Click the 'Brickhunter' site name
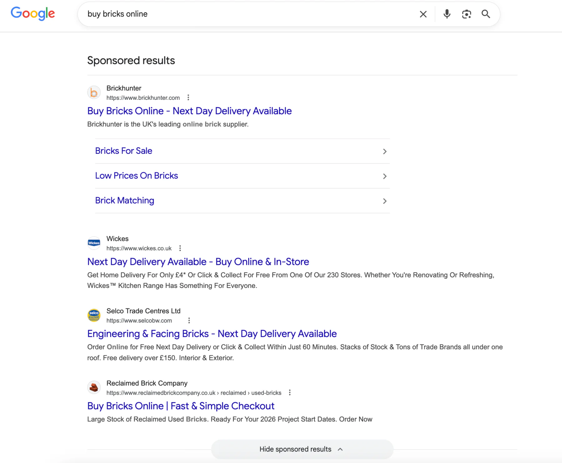Image resolution: width=562 pixels, height=463 pixels. pos(124,88)
